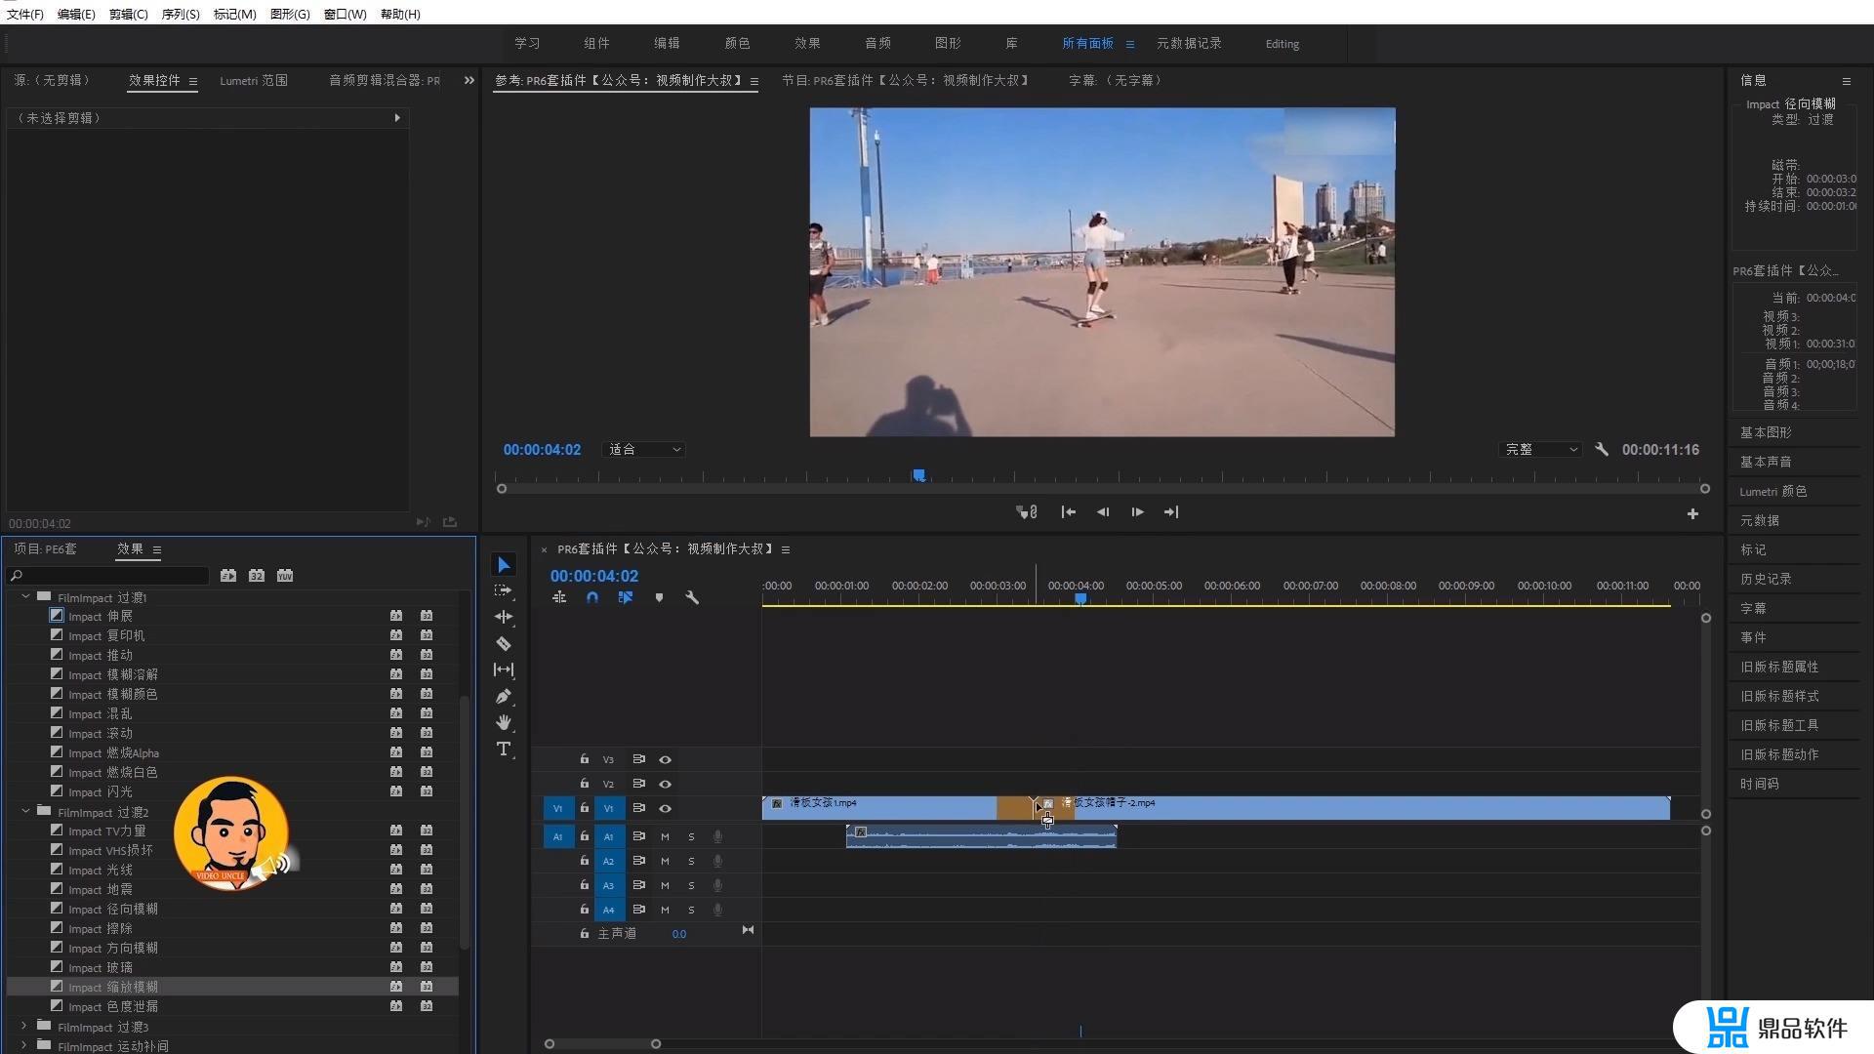This screenshot has height=1054, width=1874.
Task: Expand the FilmImpact 过渡3 folder
Action: coord(25,1026)
